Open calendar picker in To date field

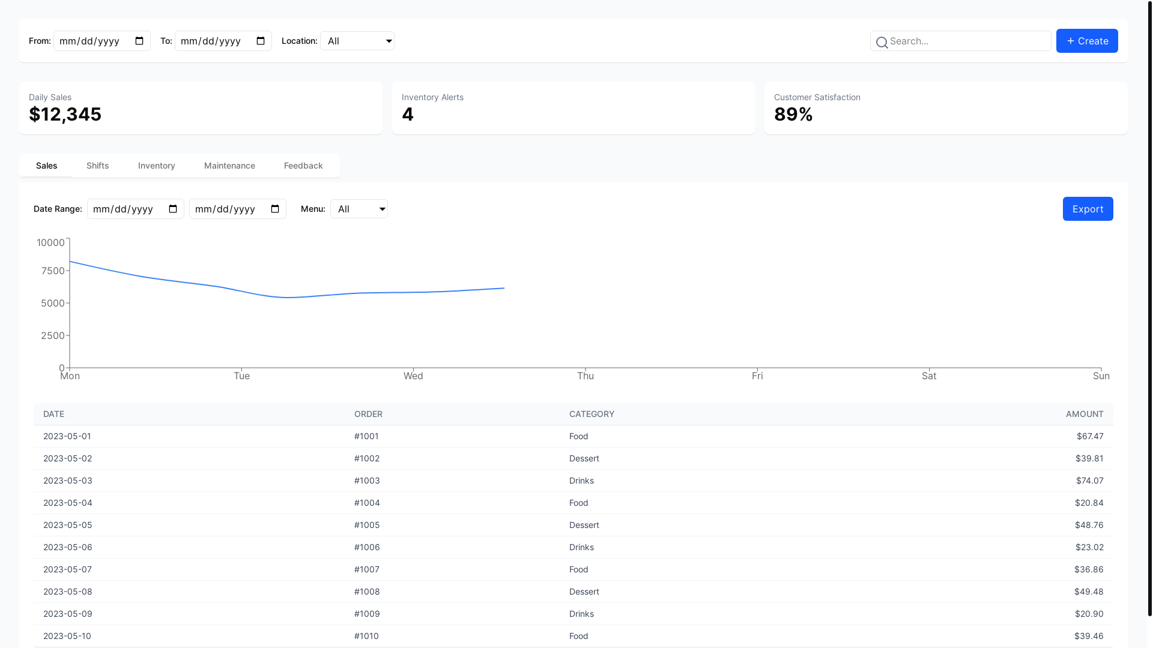point(261,41)
